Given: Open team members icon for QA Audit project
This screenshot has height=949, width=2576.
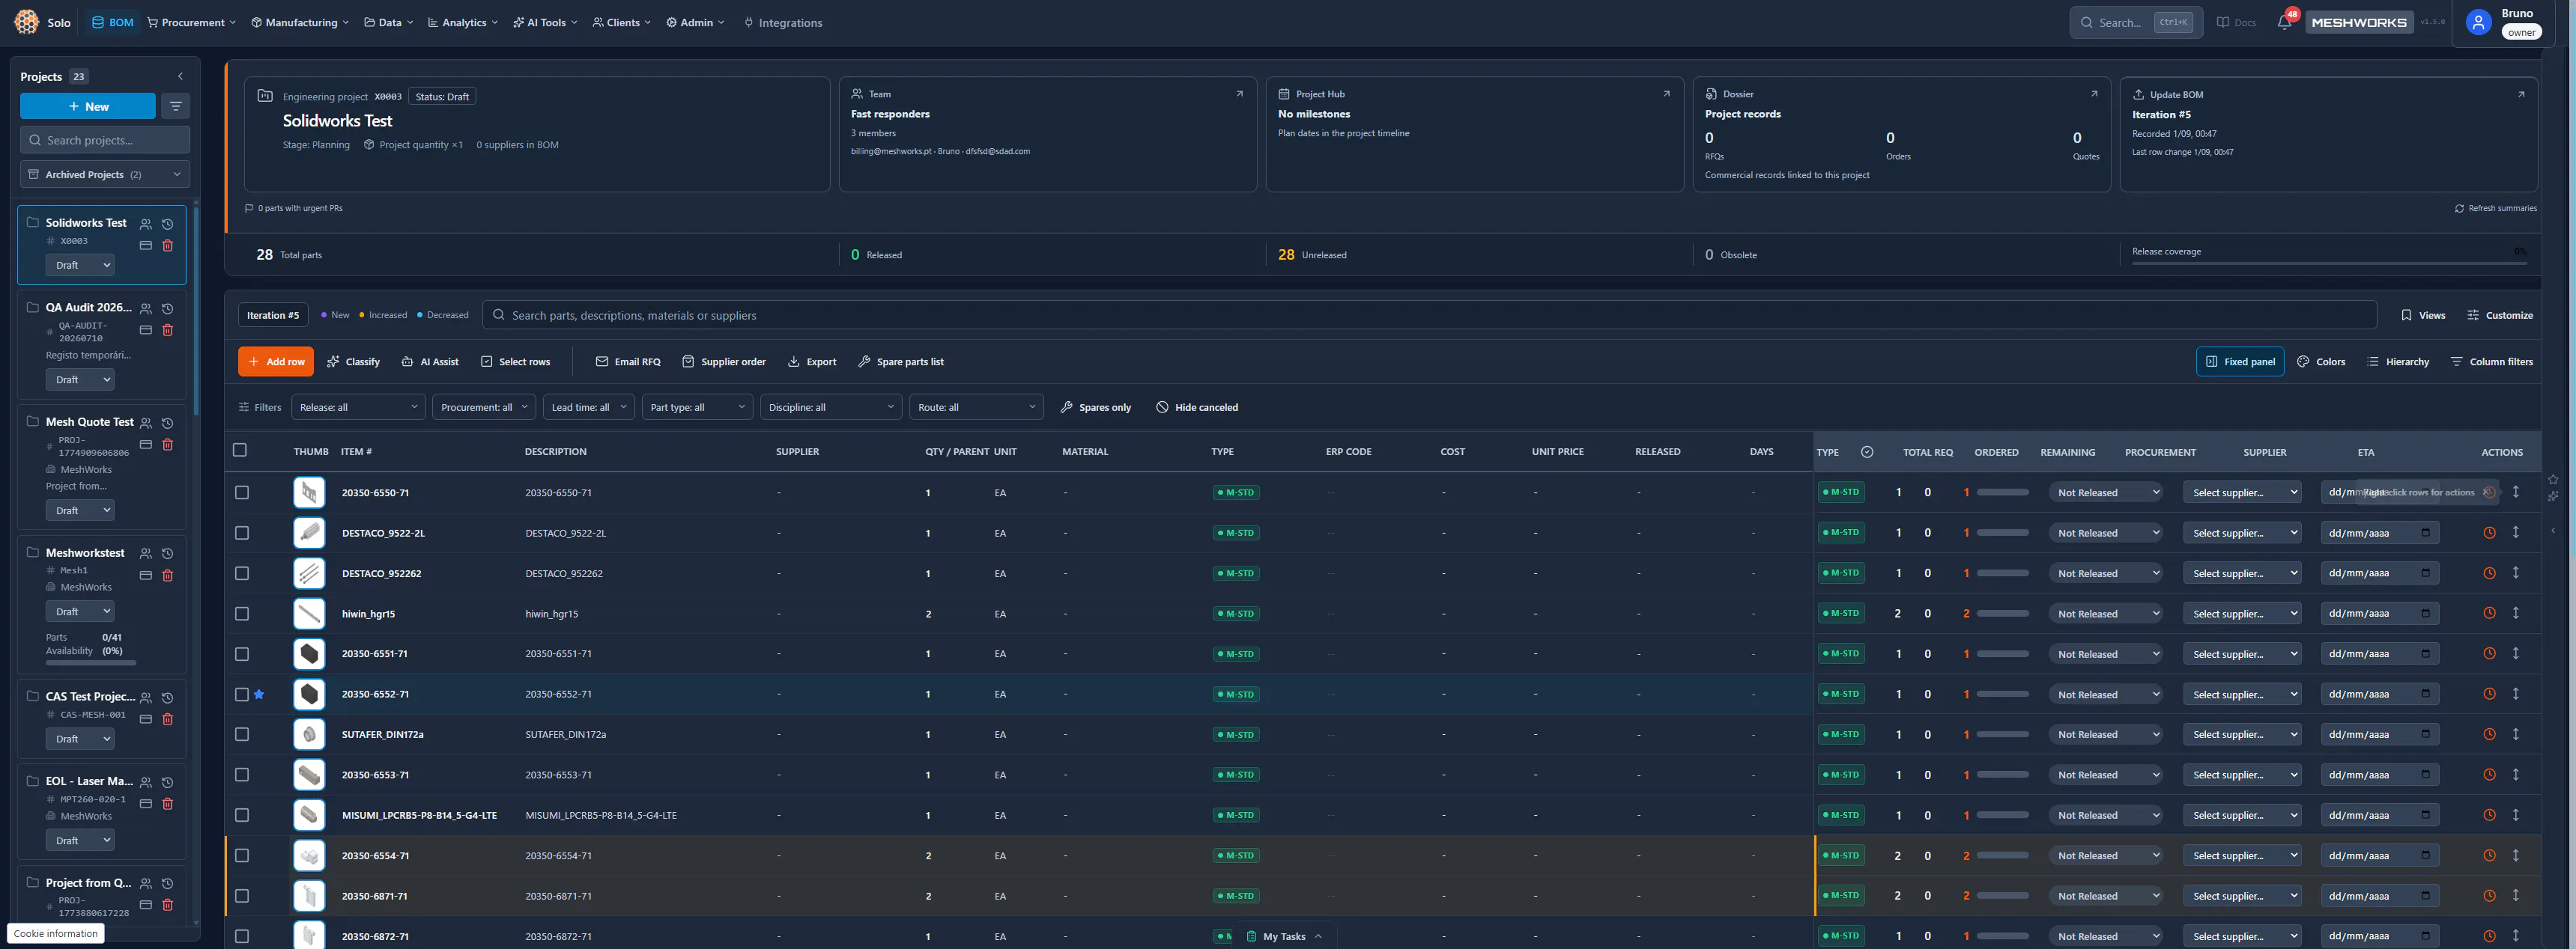Looking at the screenshot, I should tap(146, 308).
